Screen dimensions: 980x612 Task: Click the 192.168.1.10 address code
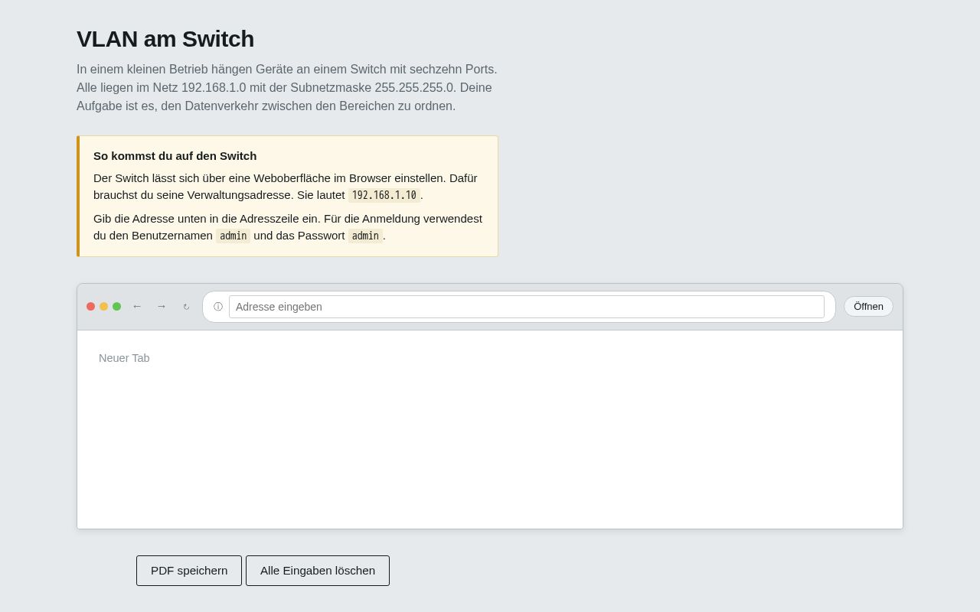click(384, 195)
